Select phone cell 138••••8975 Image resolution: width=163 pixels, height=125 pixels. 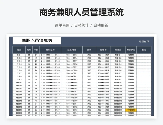click(72, 55)
